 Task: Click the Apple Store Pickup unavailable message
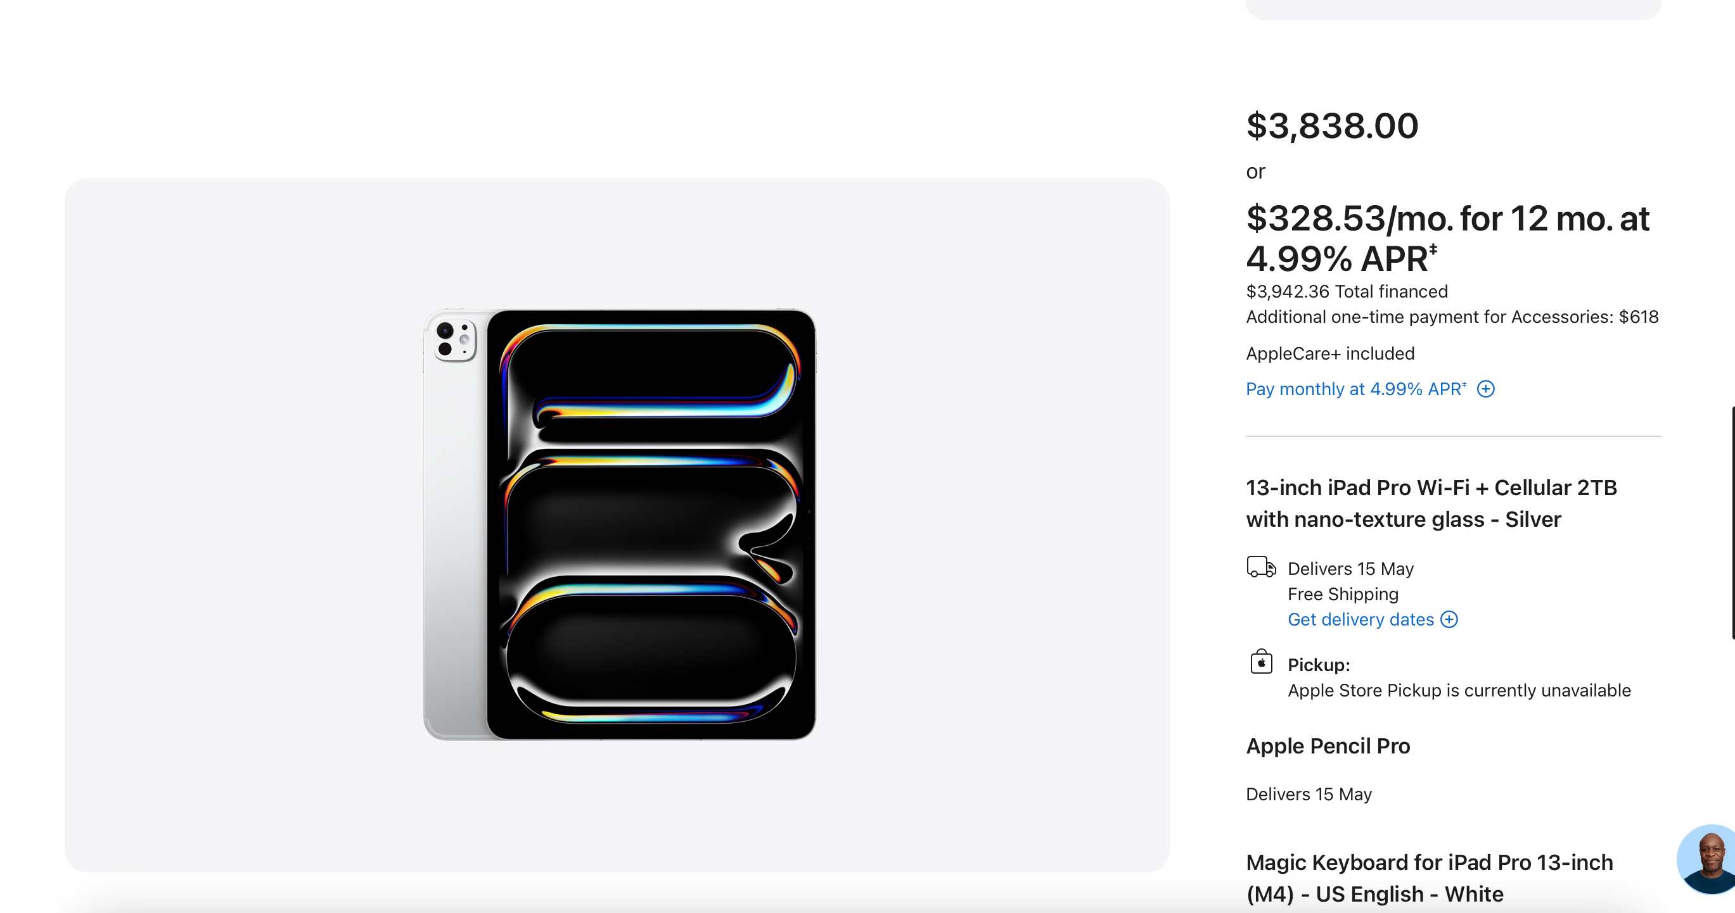[1459, 690]
